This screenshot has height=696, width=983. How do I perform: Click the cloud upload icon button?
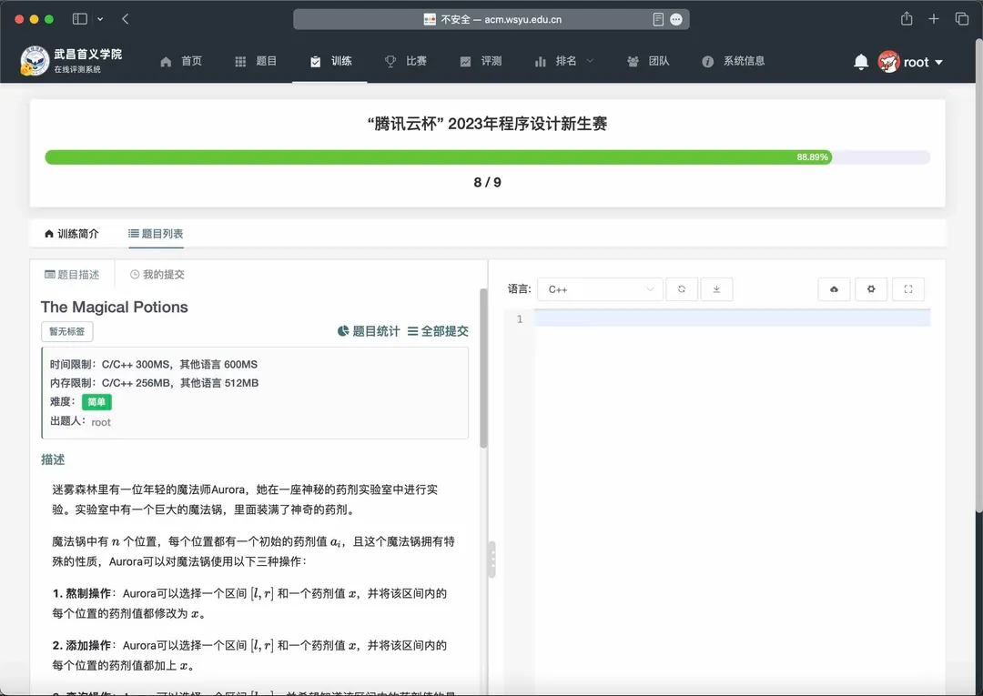[834, 289]
